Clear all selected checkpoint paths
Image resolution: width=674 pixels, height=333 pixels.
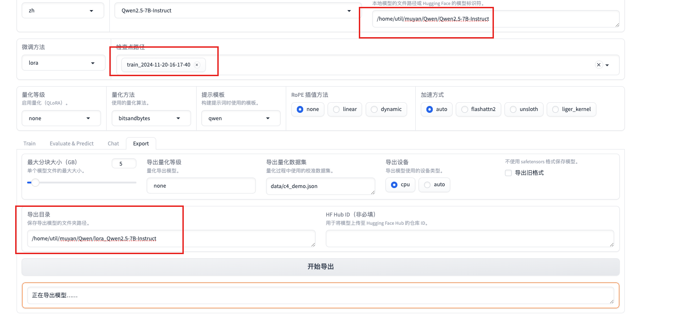599,65
